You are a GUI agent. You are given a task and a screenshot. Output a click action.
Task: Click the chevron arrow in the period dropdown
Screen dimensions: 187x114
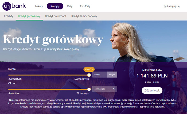pyautogui.click(x=114, y=89)
